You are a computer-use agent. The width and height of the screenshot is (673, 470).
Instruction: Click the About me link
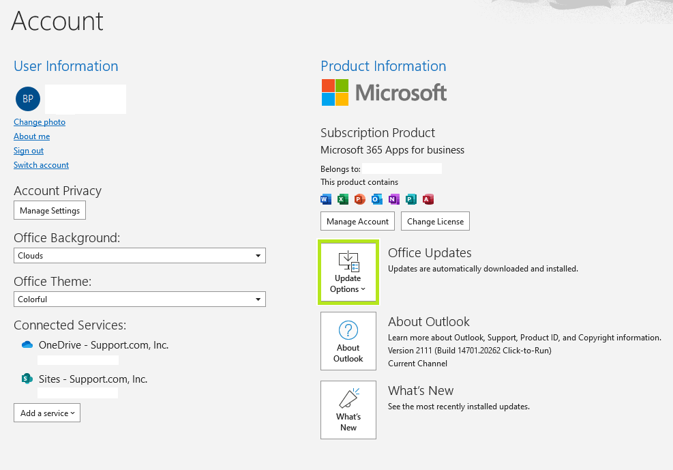click(32, 136)
